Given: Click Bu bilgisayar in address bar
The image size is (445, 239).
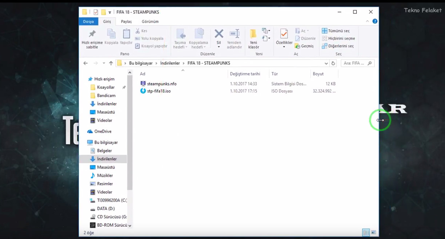Looking at the screenshot, I should [x=141, y=63].
